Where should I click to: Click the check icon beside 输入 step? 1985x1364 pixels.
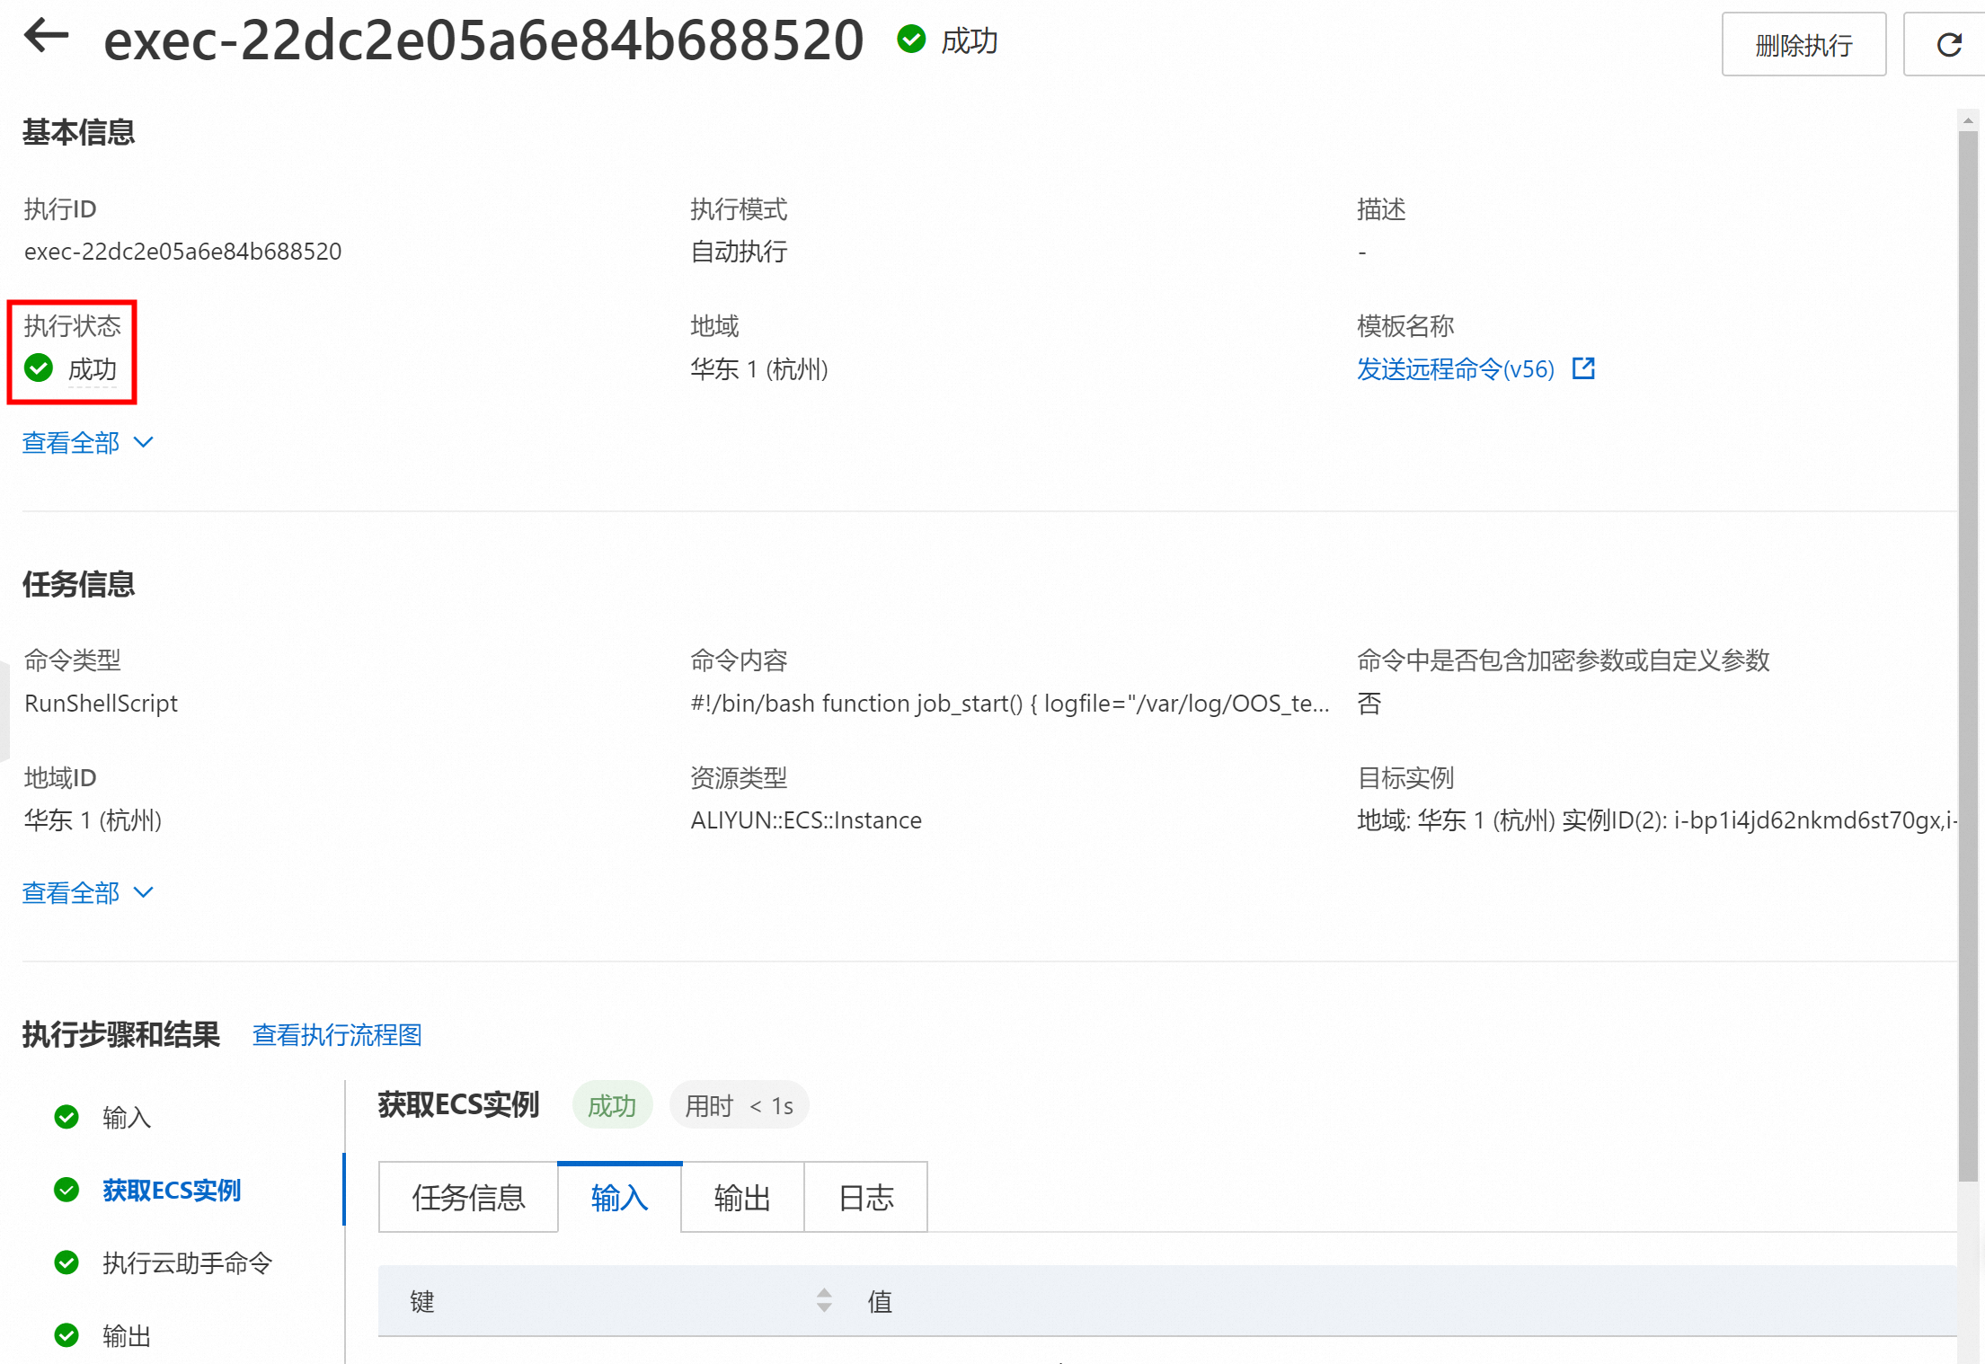click(x=66, y=1117)
